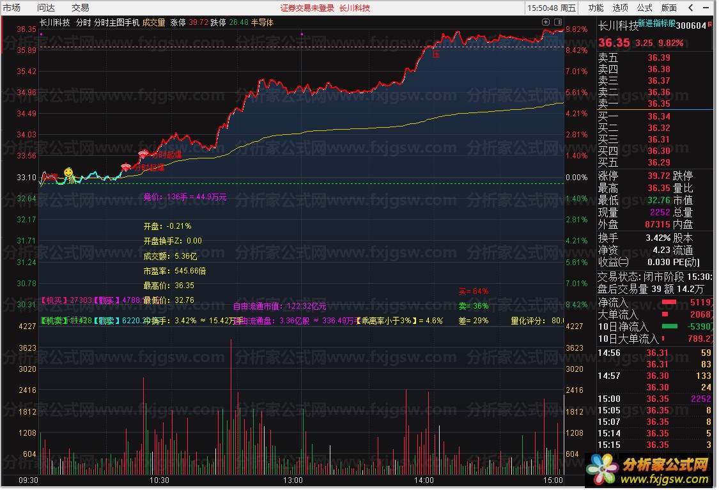719x490 pixels.
Task: Click the 新进指标股 tag
Action: 656,23
